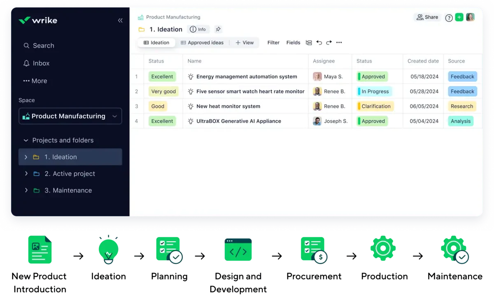
Task: Click the green plus create button
Action: tap(459, 17)
